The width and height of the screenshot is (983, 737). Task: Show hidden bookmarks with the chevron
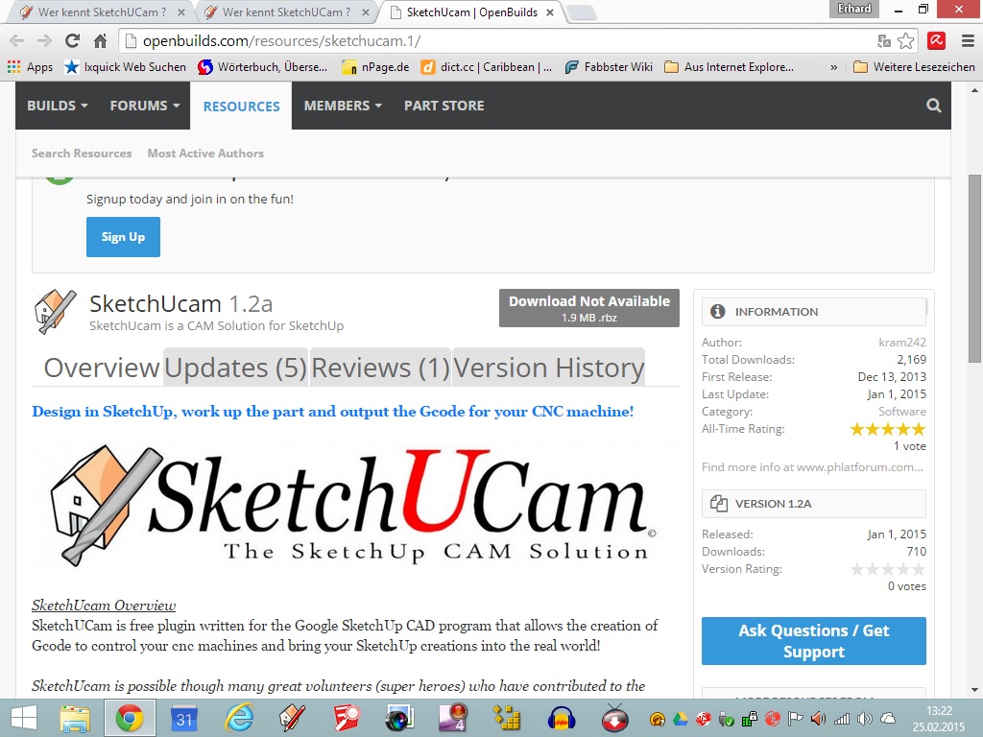pos(833,67)
